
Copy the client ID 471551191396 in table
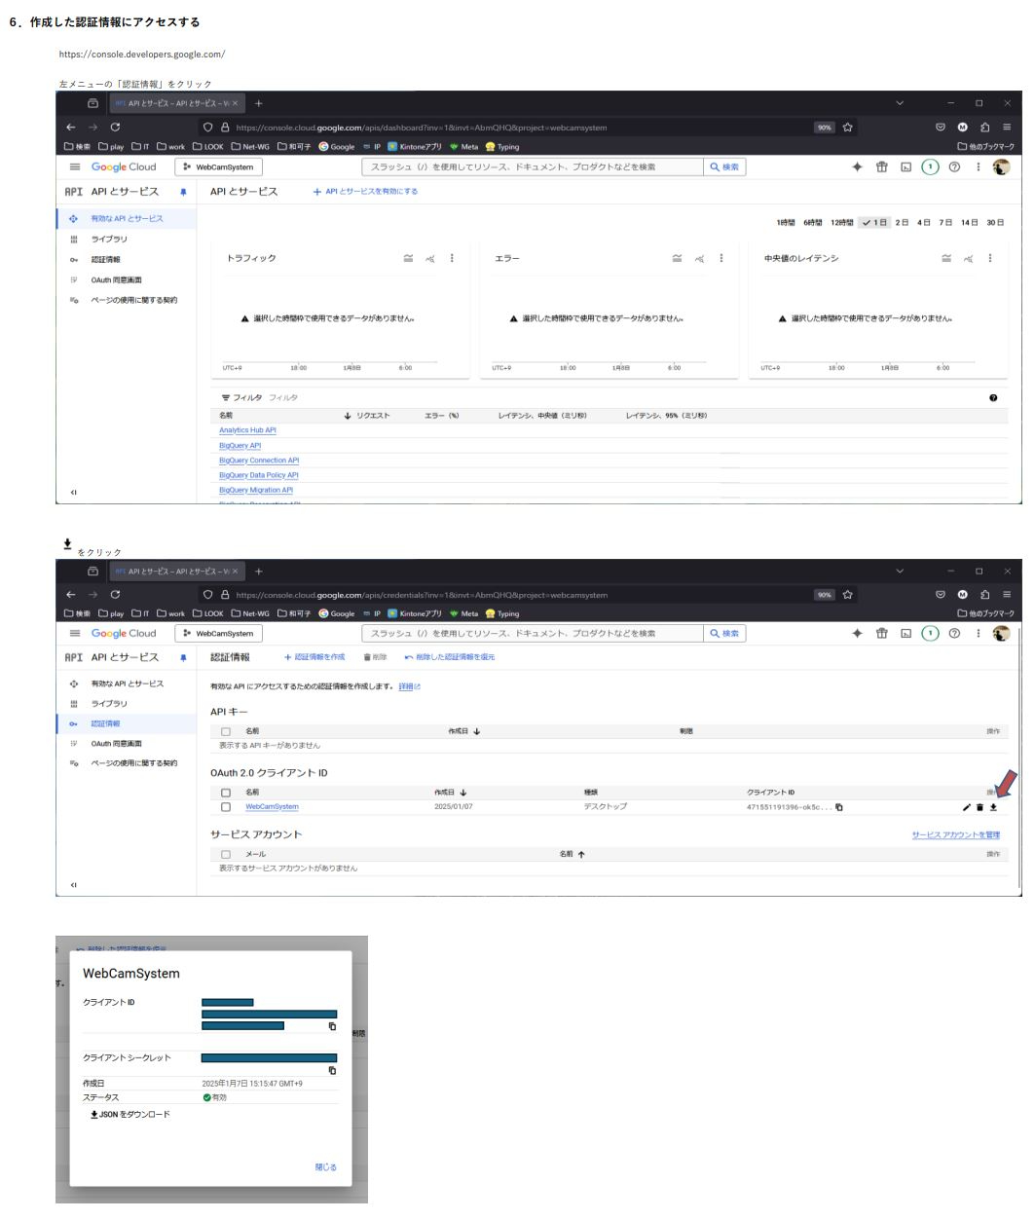[839, 807]
